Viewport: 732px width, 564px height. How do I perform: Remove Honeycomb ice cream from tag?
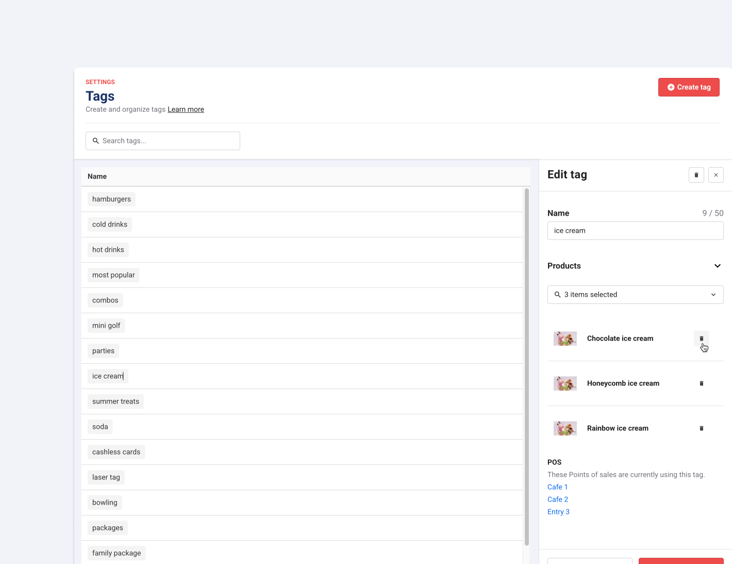701,383
